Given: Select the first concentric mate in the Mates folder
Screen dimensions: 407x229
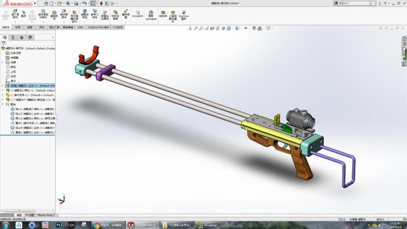Looking at the screenshot, I should 32,109.
